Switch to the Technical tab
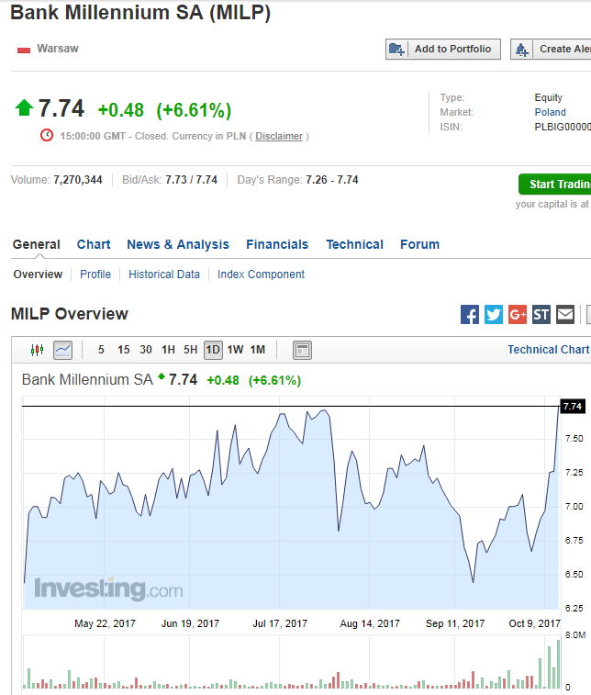Viewport: 591px width, 695px height. coord(354,244)
